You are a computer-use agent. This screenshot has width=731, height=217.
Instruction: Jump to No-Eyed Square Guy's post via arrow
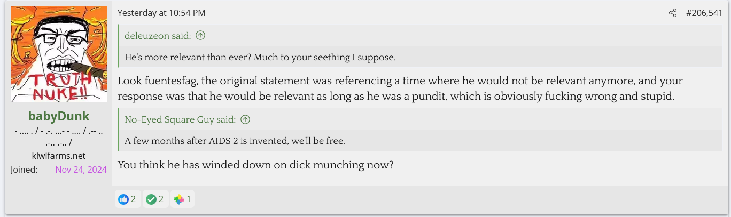pyautogui.click(x=245, y=119)
